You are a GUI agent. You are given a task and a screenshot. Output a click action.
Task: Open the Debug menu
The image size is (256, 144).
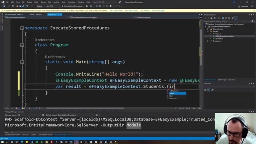(x=43, y=2)
